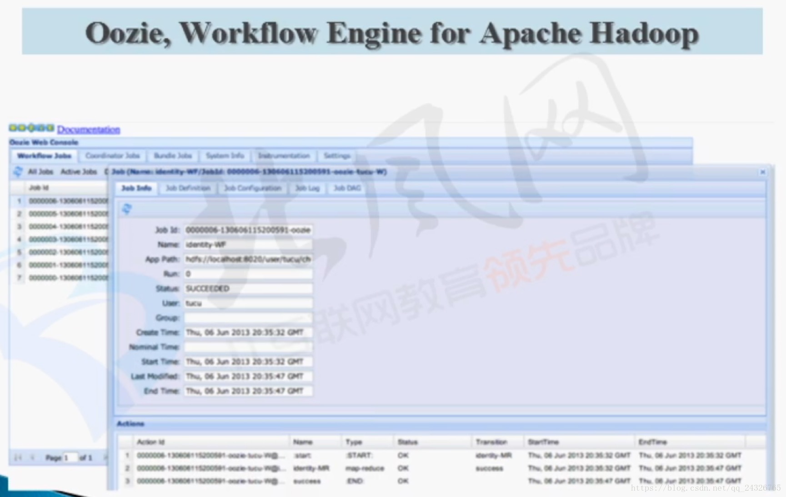Click the User field showing tucu
Screen dimensions: 786x497
(x=248, y=303)
